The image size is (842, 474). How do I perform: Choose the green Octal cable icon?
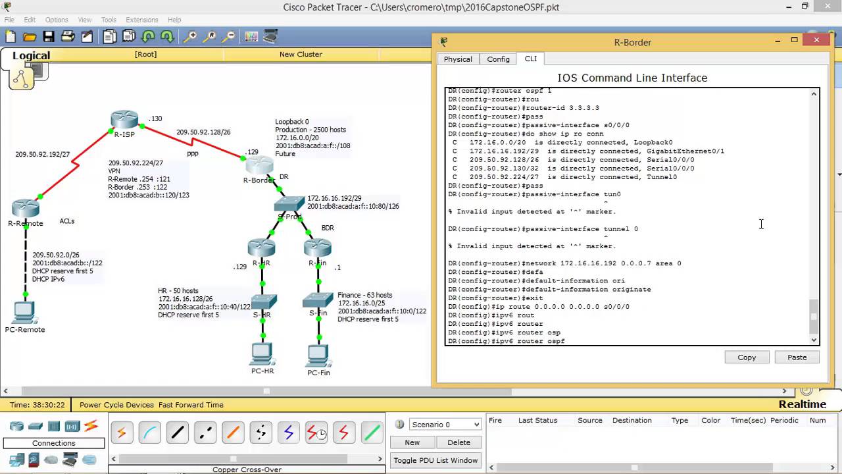[x=372, y=433]
